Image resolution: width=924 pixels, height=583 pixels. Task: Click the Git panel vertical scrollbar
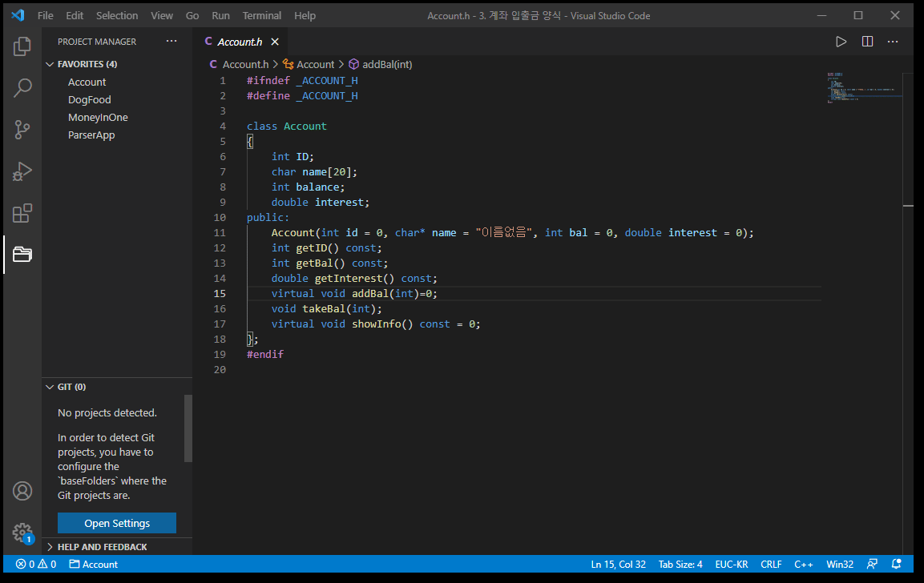coord(188,428)
